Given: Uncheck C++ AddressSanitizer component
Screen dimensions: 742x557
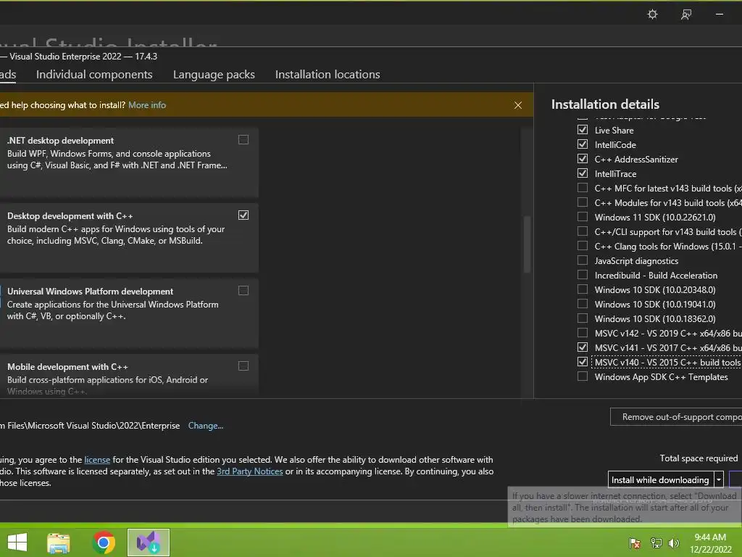Looking at the screenshot, I should (583, 159).
